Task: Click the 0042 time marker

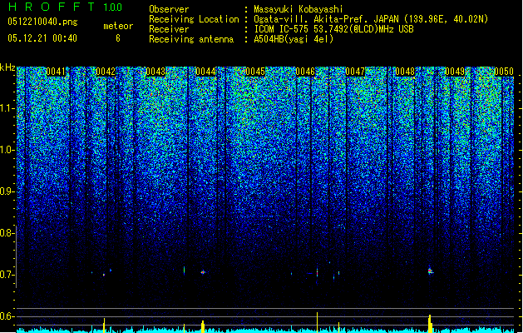Action: [x=106, y=72]
